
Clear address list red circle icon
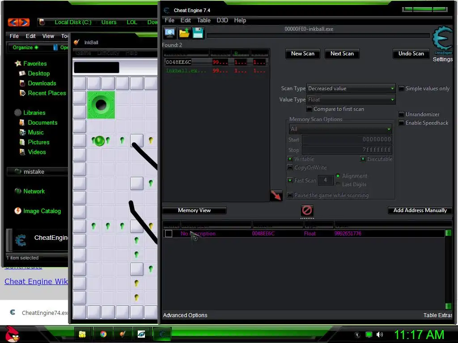307,210
